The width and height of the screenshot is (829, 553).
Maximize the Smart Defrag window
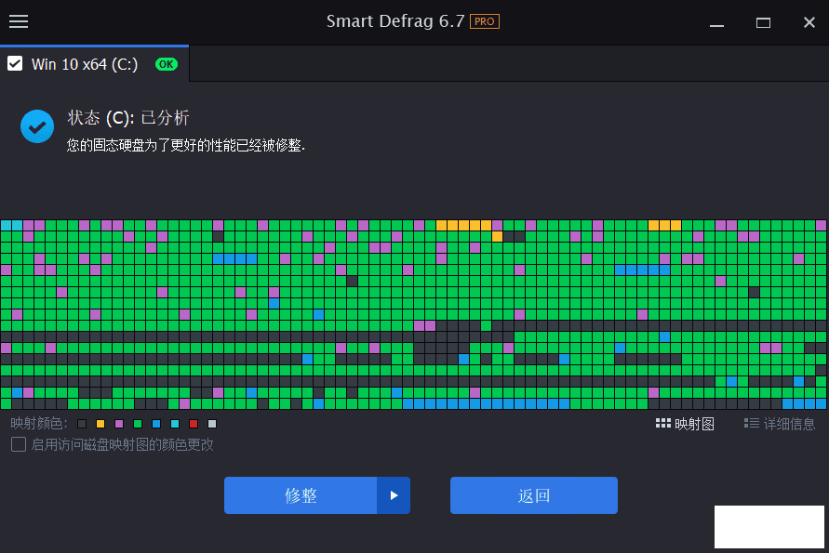coord(763,22)
